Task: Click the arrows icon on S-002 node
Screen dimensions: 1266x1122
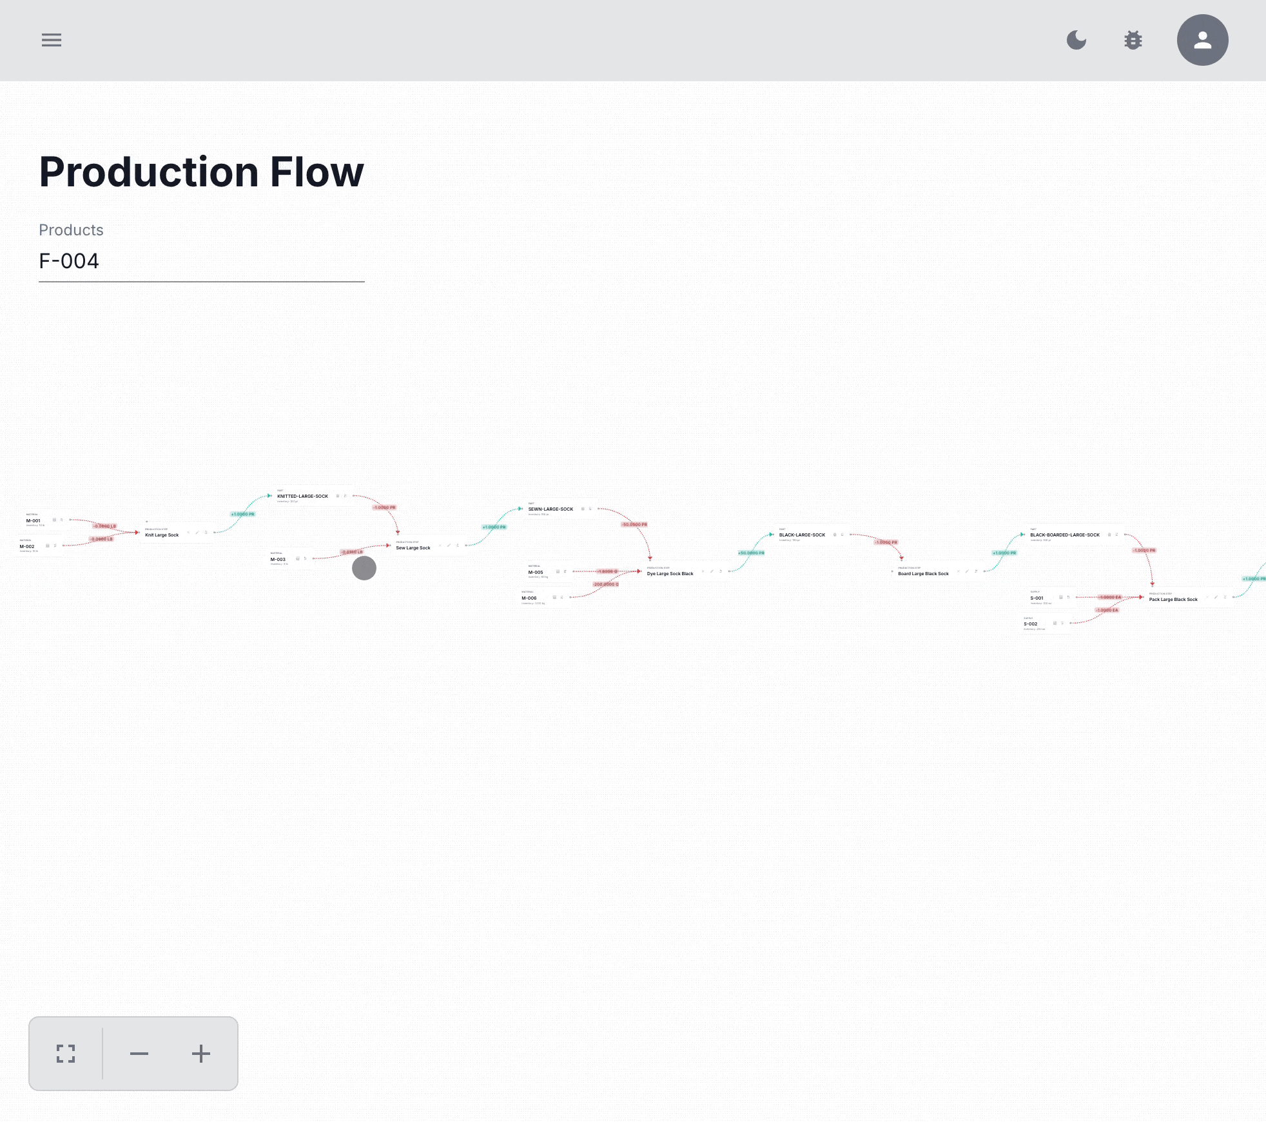Action: click(x=1062, y=623)
